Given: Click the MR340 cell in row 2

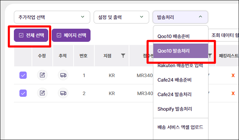Looking at the screenshot, I should click(145, 93).
